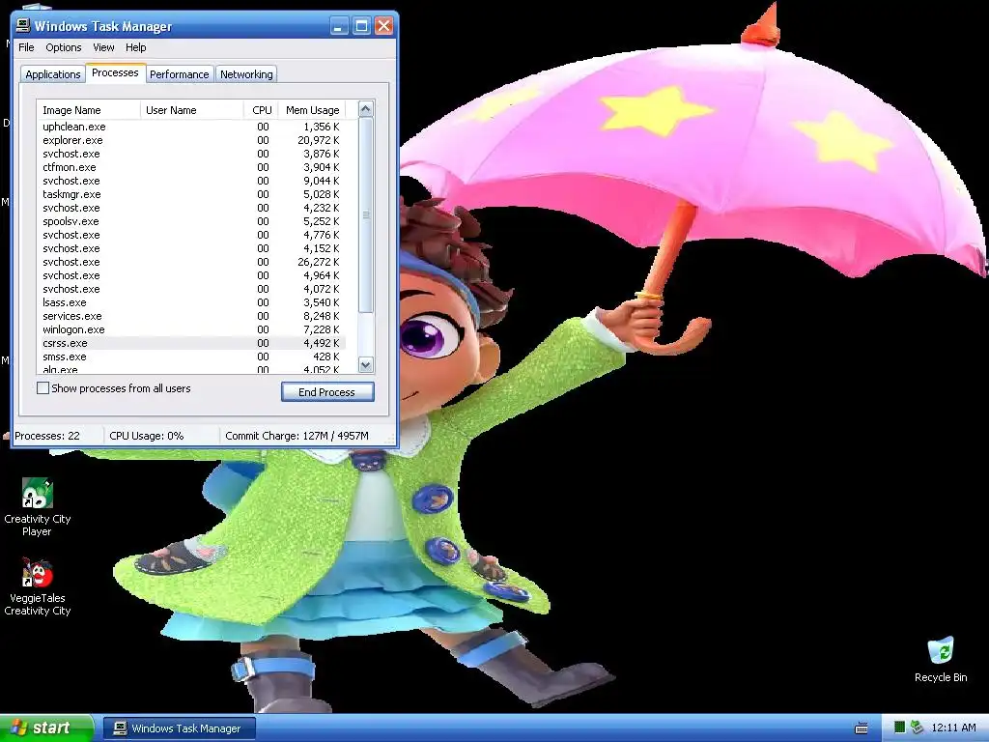
Task: Select the lsass.exe process
Action: pos(191,302)
